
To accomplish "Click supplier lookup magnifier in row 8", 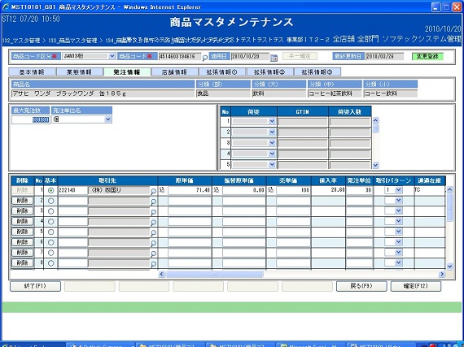I will point(153,264).
